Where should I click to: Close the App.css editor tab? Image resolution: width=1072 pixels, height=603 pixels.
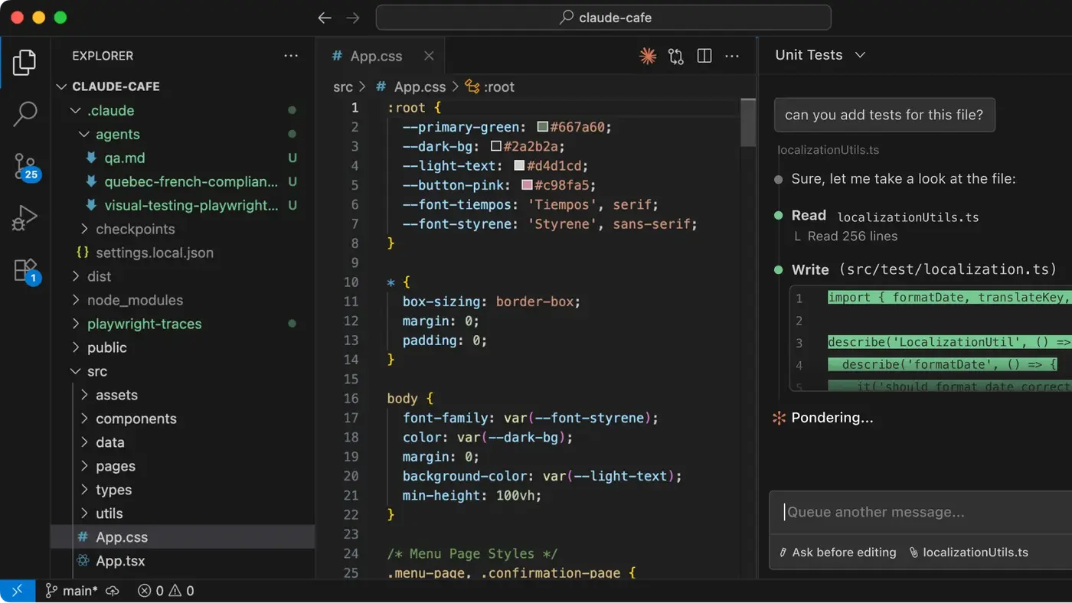[x=429, y=56]
